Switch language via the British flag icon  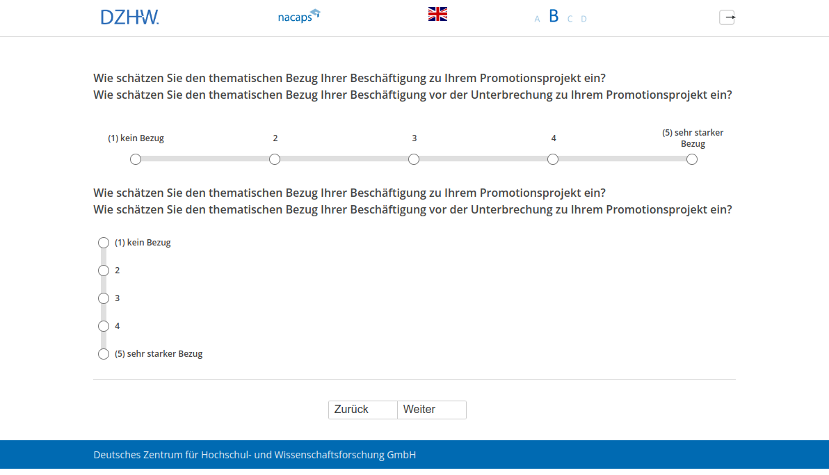[437, 14]
